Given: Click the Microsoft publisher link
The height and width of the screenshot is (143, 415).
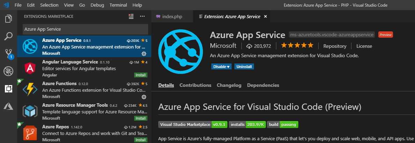Looking at the screenshot, I should [x=223, y=46].
